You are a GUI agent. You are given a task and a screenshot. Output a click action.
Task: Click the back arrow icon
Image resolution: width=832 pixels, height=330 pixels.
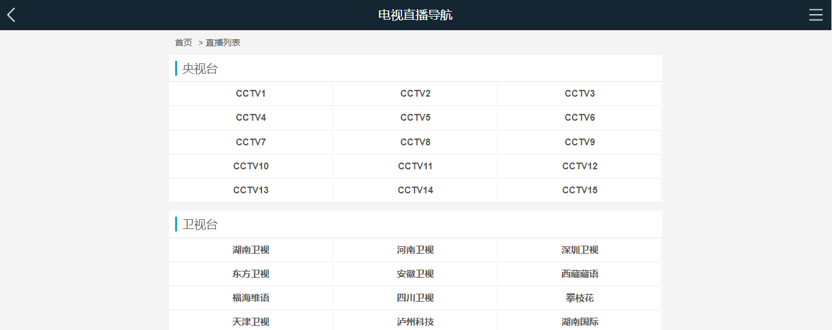(x=11, y=15)
